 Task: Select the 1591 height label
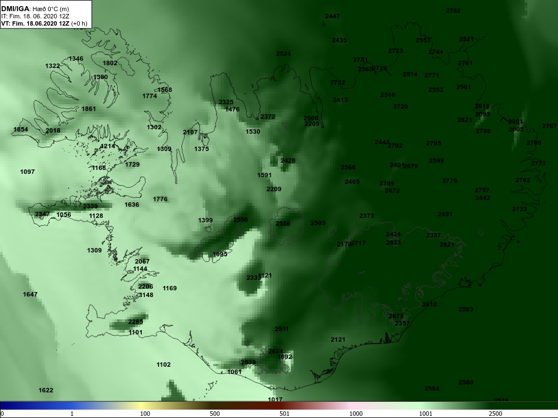tap(264, 175)
